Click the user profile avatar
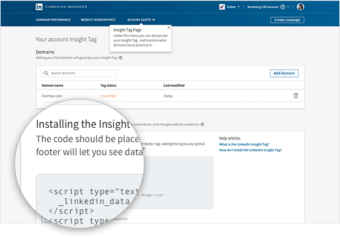 [300, 7]
